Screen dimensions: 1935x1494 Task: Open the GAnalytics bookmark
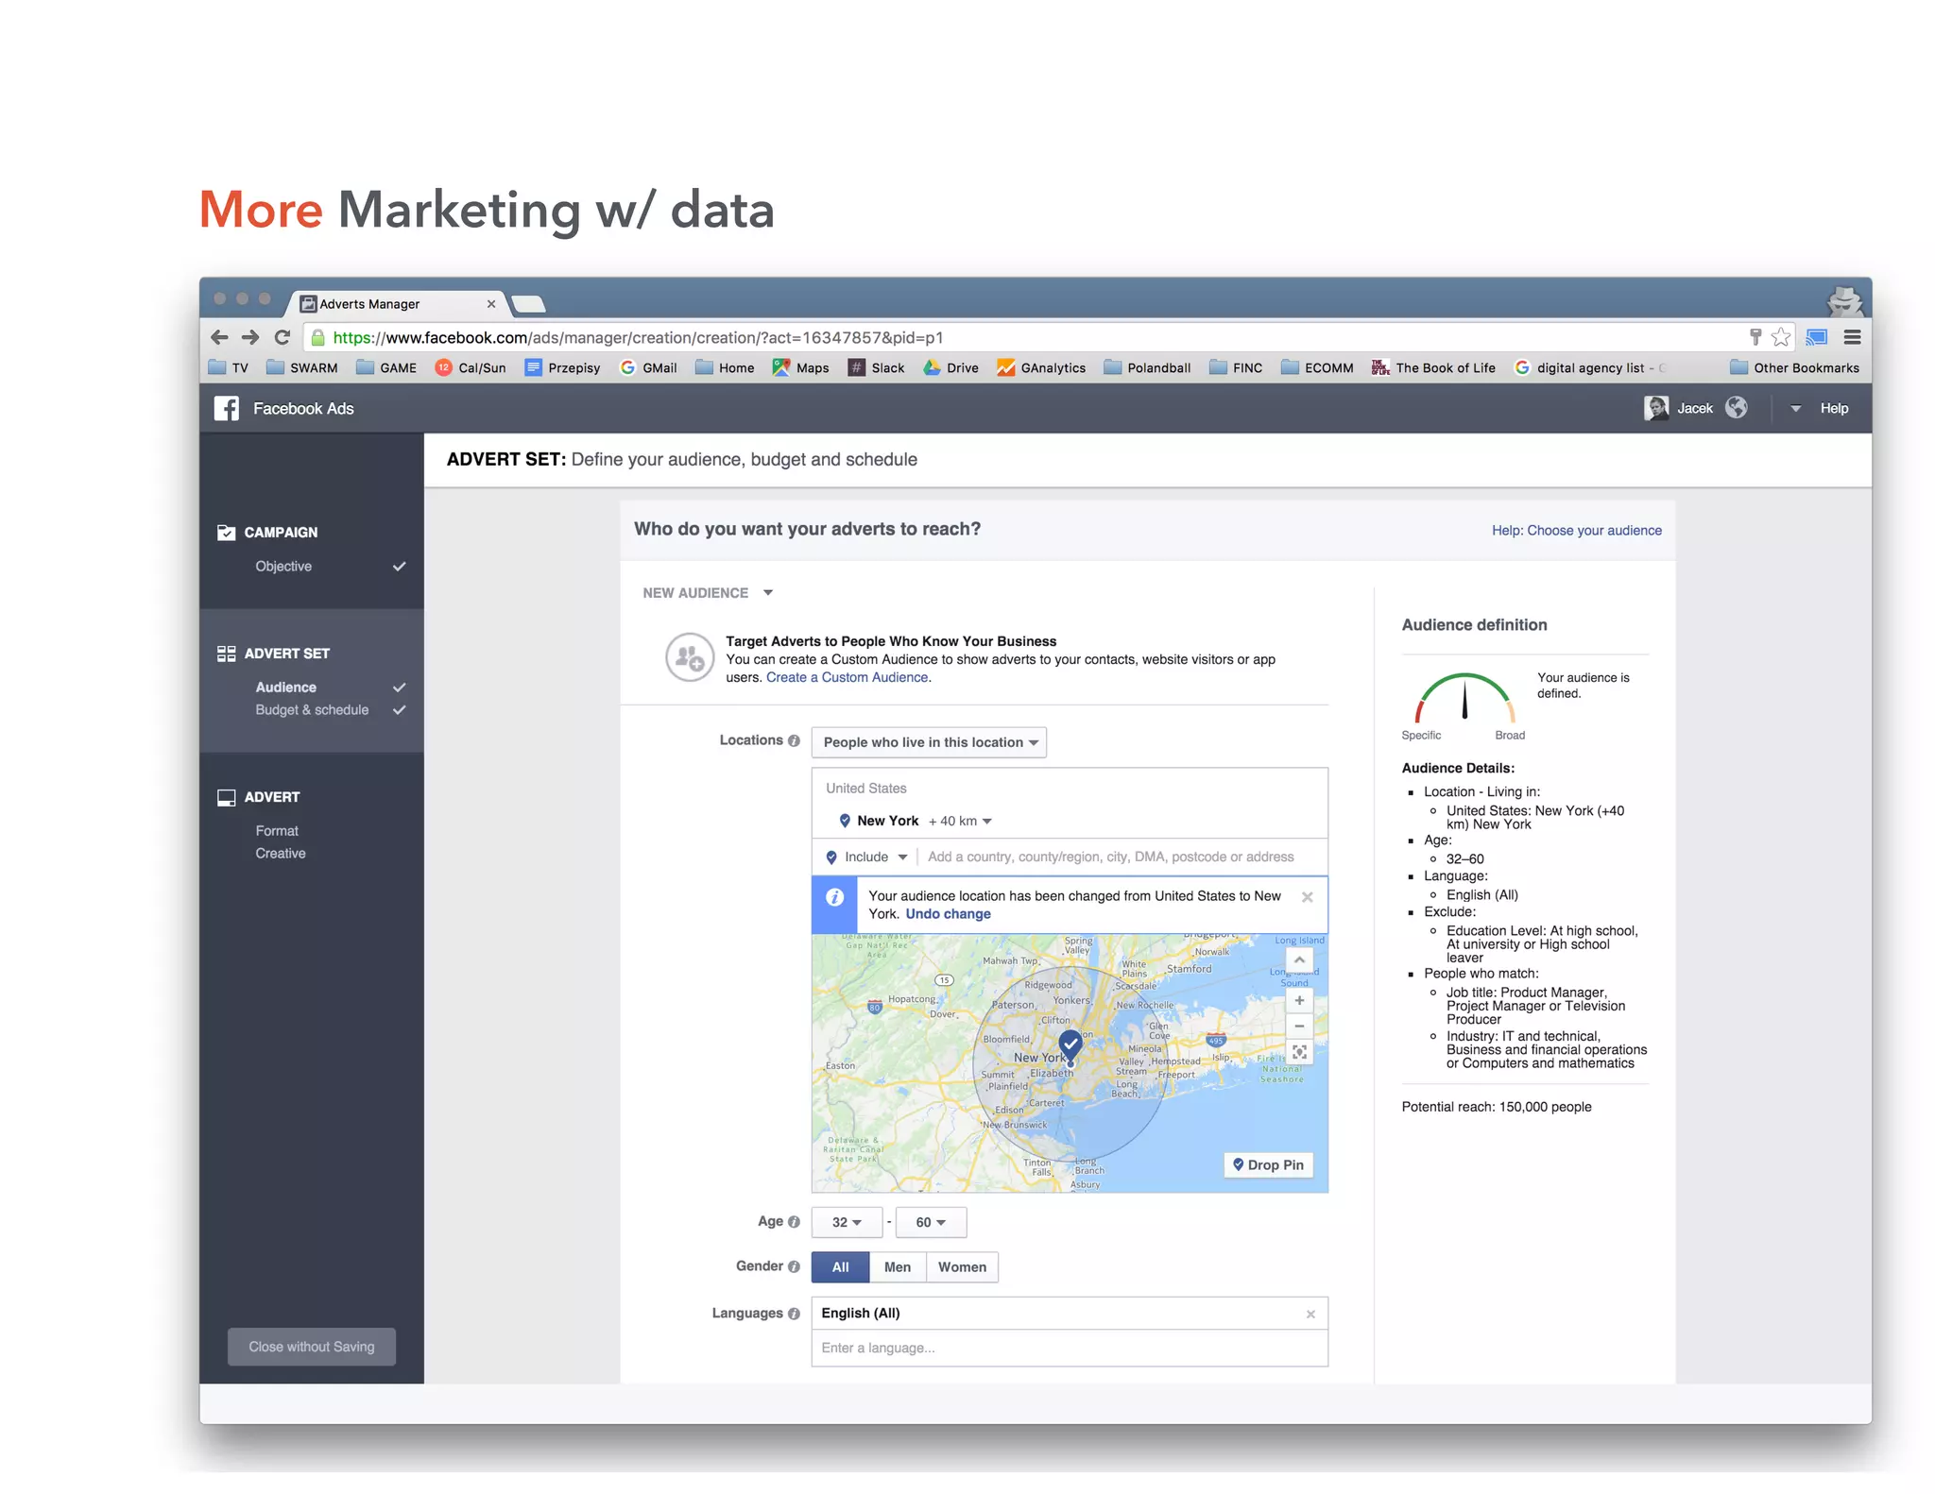coord(1041,367)
